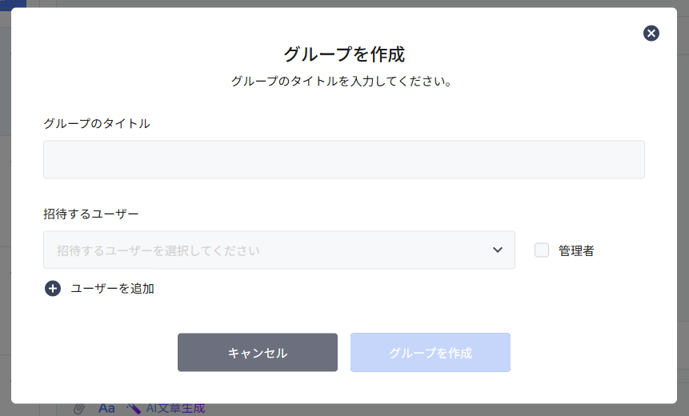This screenshot has width=689, height=416.
Task: Click the グループを作成 dialog heading
Action: point(344,54)
